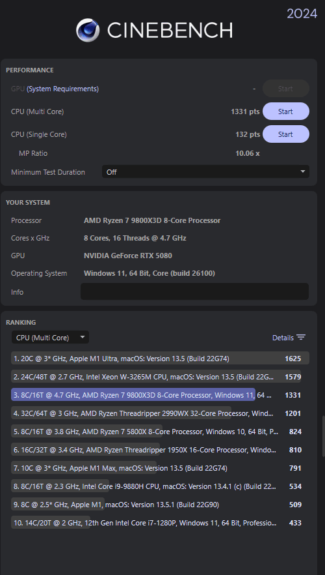Click the 1579 score in ranking
325x575 pixels.
(293, 377)
